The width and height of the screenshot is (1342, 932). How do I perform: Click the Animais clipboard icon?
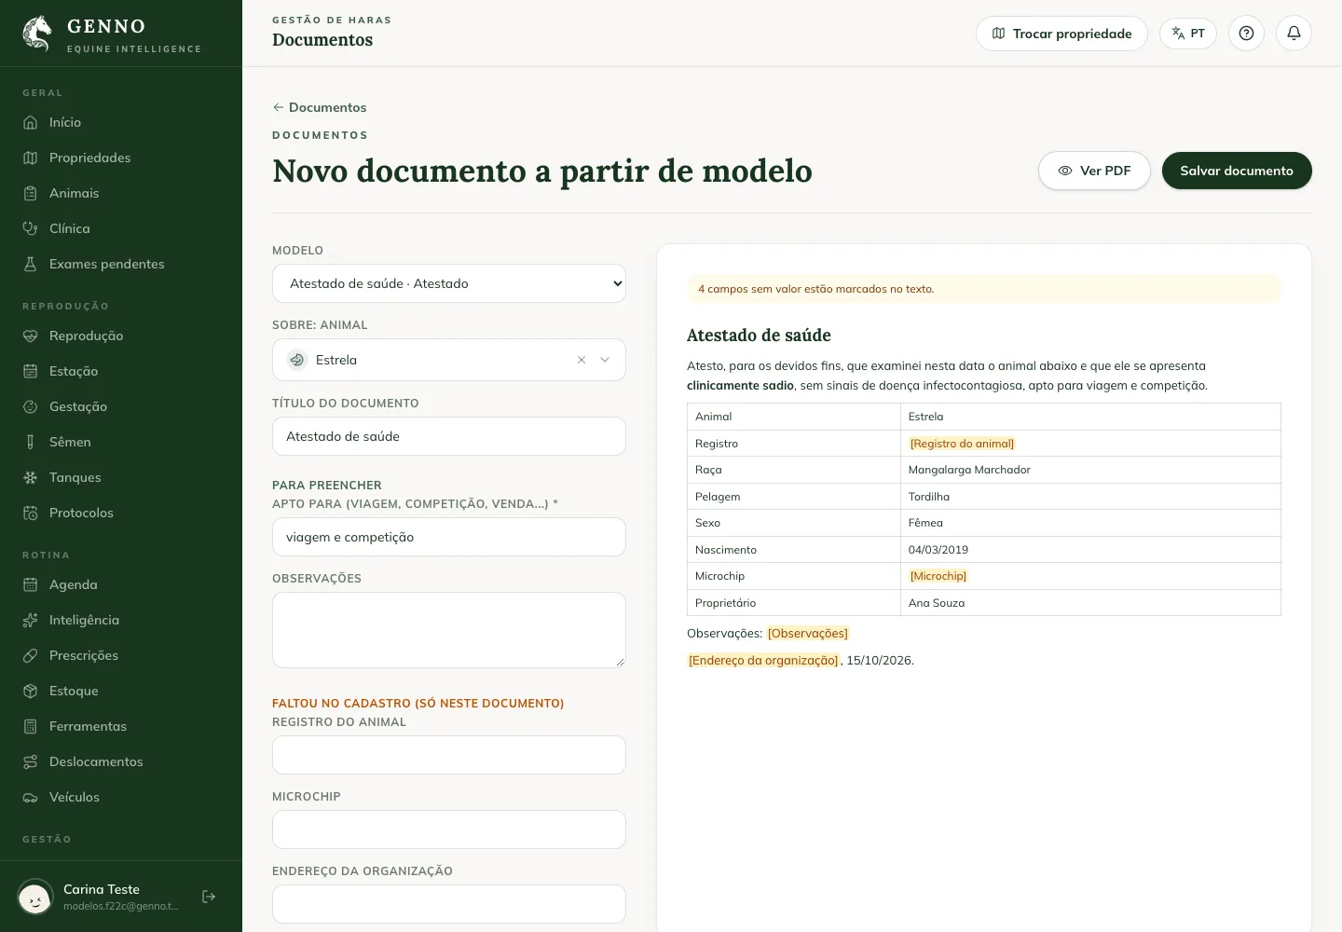click(x=31, y=193)
